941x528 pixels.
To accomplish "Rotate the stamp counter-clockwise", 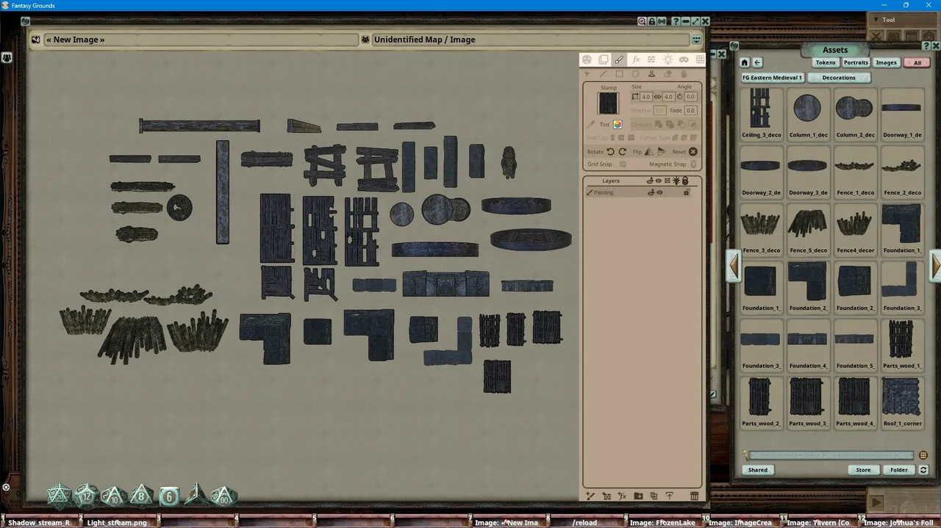I will pyautogui.click(x=610, y=151).
